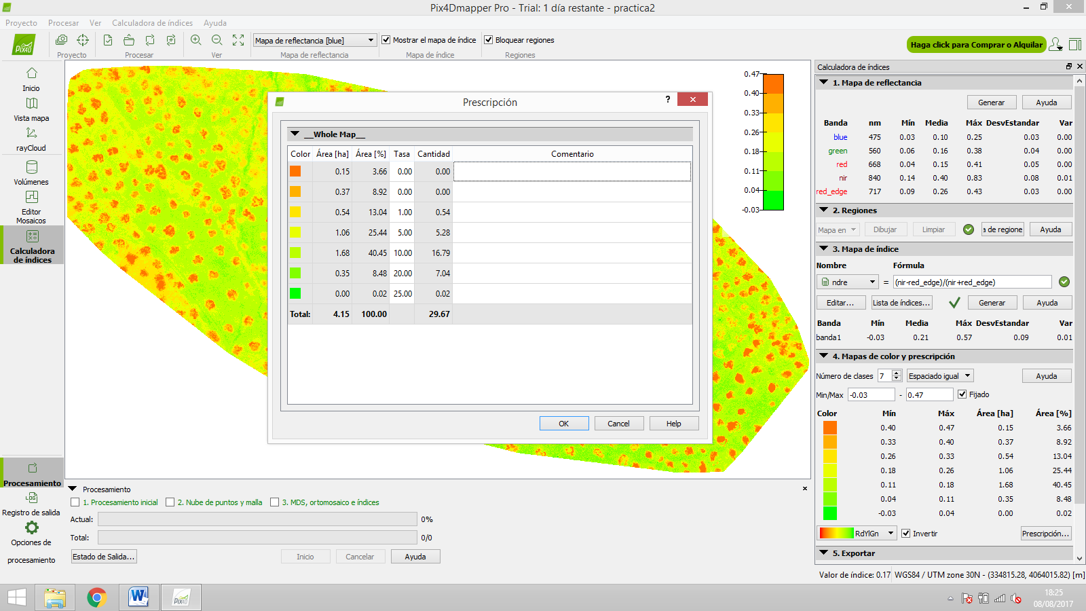1086x611 pixels.
Task: Open Opciones de procesamiento settings
Action: pyautogui.click(x=31, y=542)
